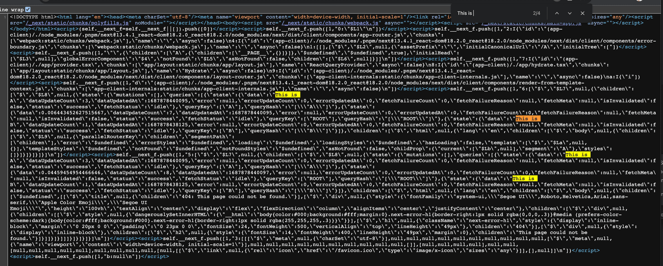Click the 'ReactQueryProvider' name text

point(337,65)
